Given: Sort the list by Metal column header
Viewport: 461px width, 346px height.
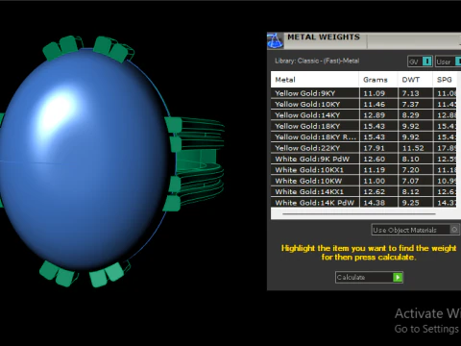Looking at the screenshot, I should click(315, 80).
